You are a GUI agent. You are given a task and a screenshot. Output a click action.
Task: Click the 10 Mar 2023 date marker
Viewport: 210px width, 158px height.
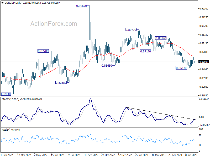[x=159, y=155]
